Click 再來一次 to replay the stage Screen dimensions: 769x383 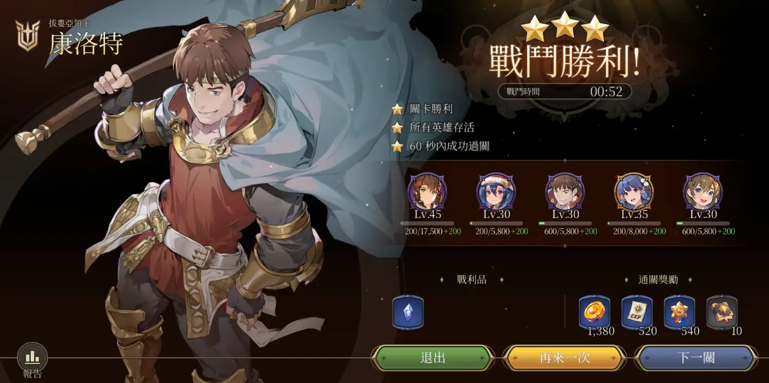pos(564,358)
